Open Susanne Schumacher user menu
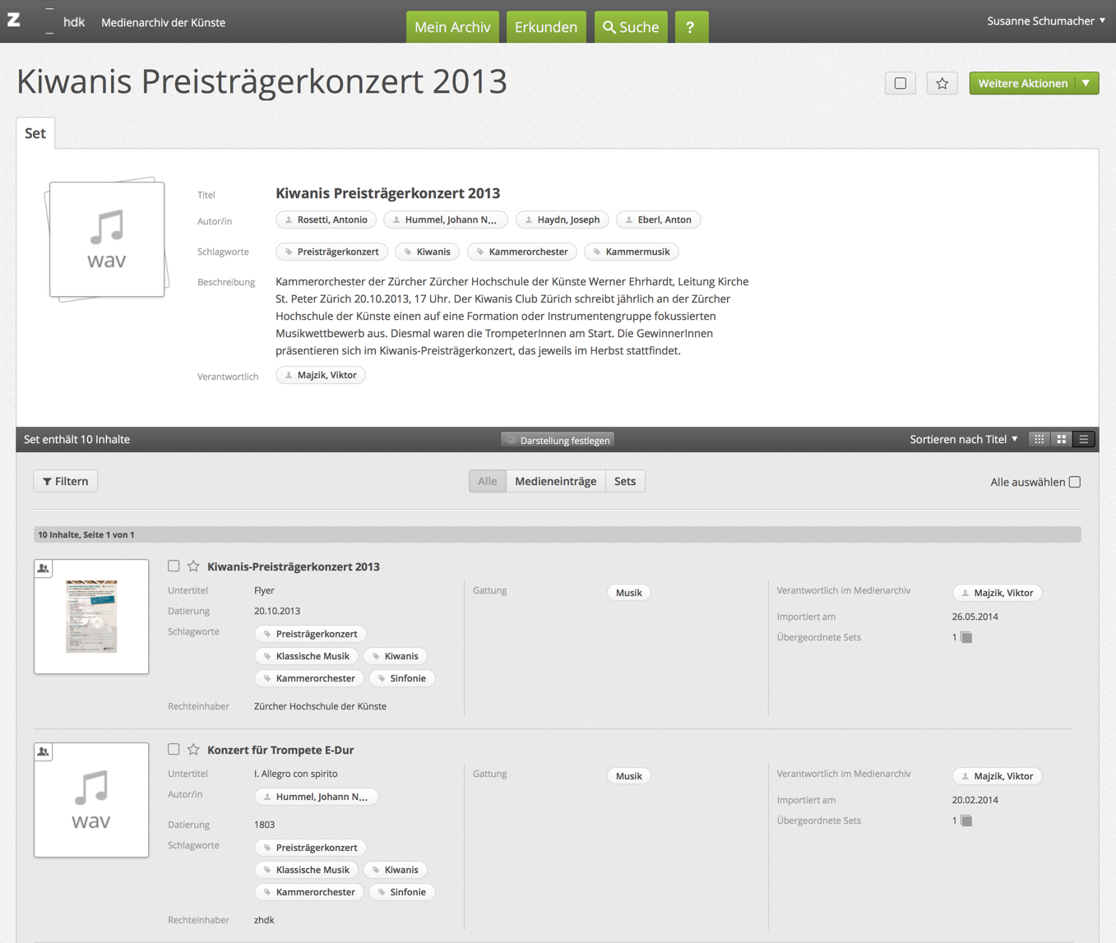This screenshot has height=943, width=1116. click(x=1045, y=21)
